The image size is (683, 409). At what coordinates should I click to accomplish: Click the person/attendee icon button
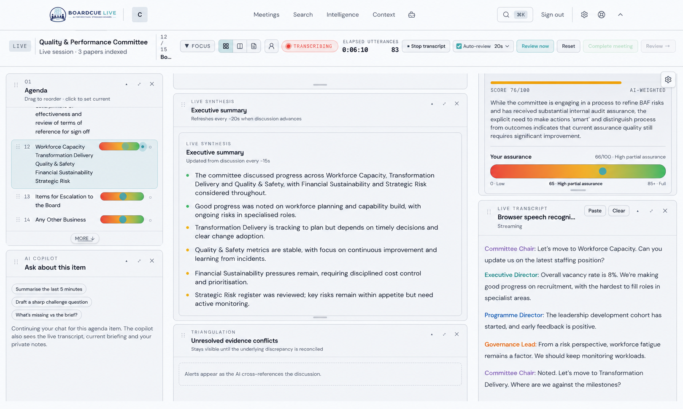(271, 46)
